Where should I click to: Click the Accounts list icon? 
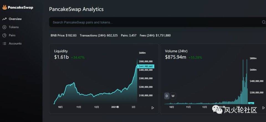tap(4, 43)
